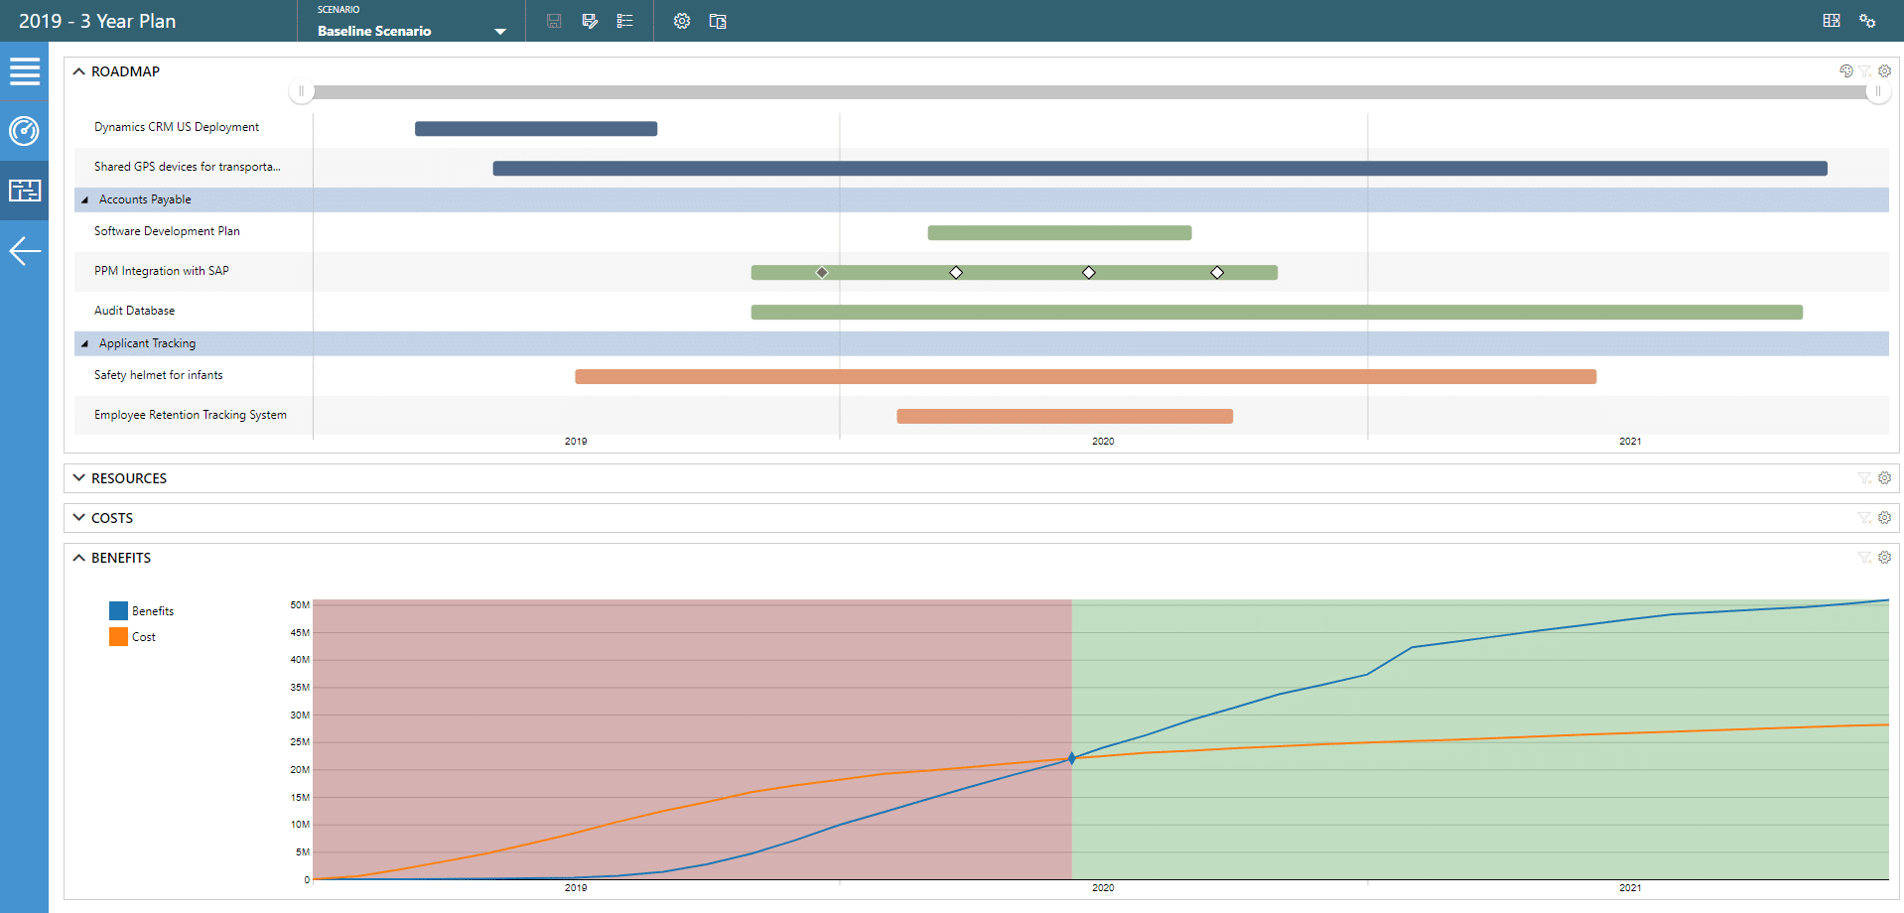Click the Costs filter funnel icon

pos(1865,518)
